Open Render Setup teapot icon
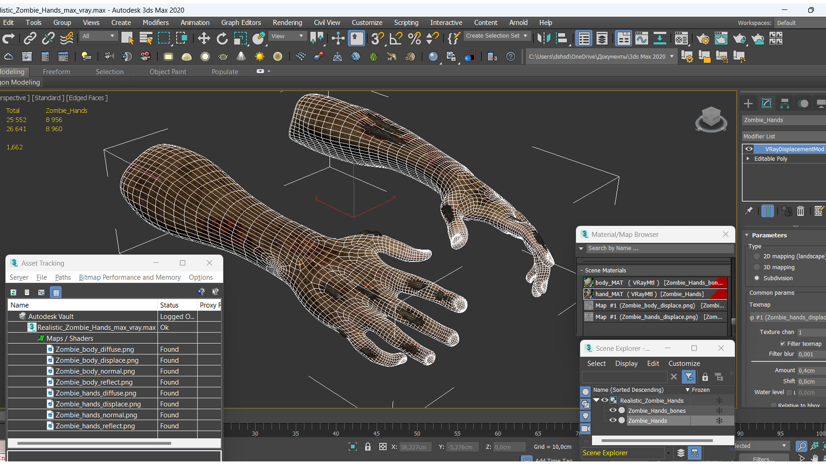The height and width of the screenshot is (464, 826). tap(703, 39)
